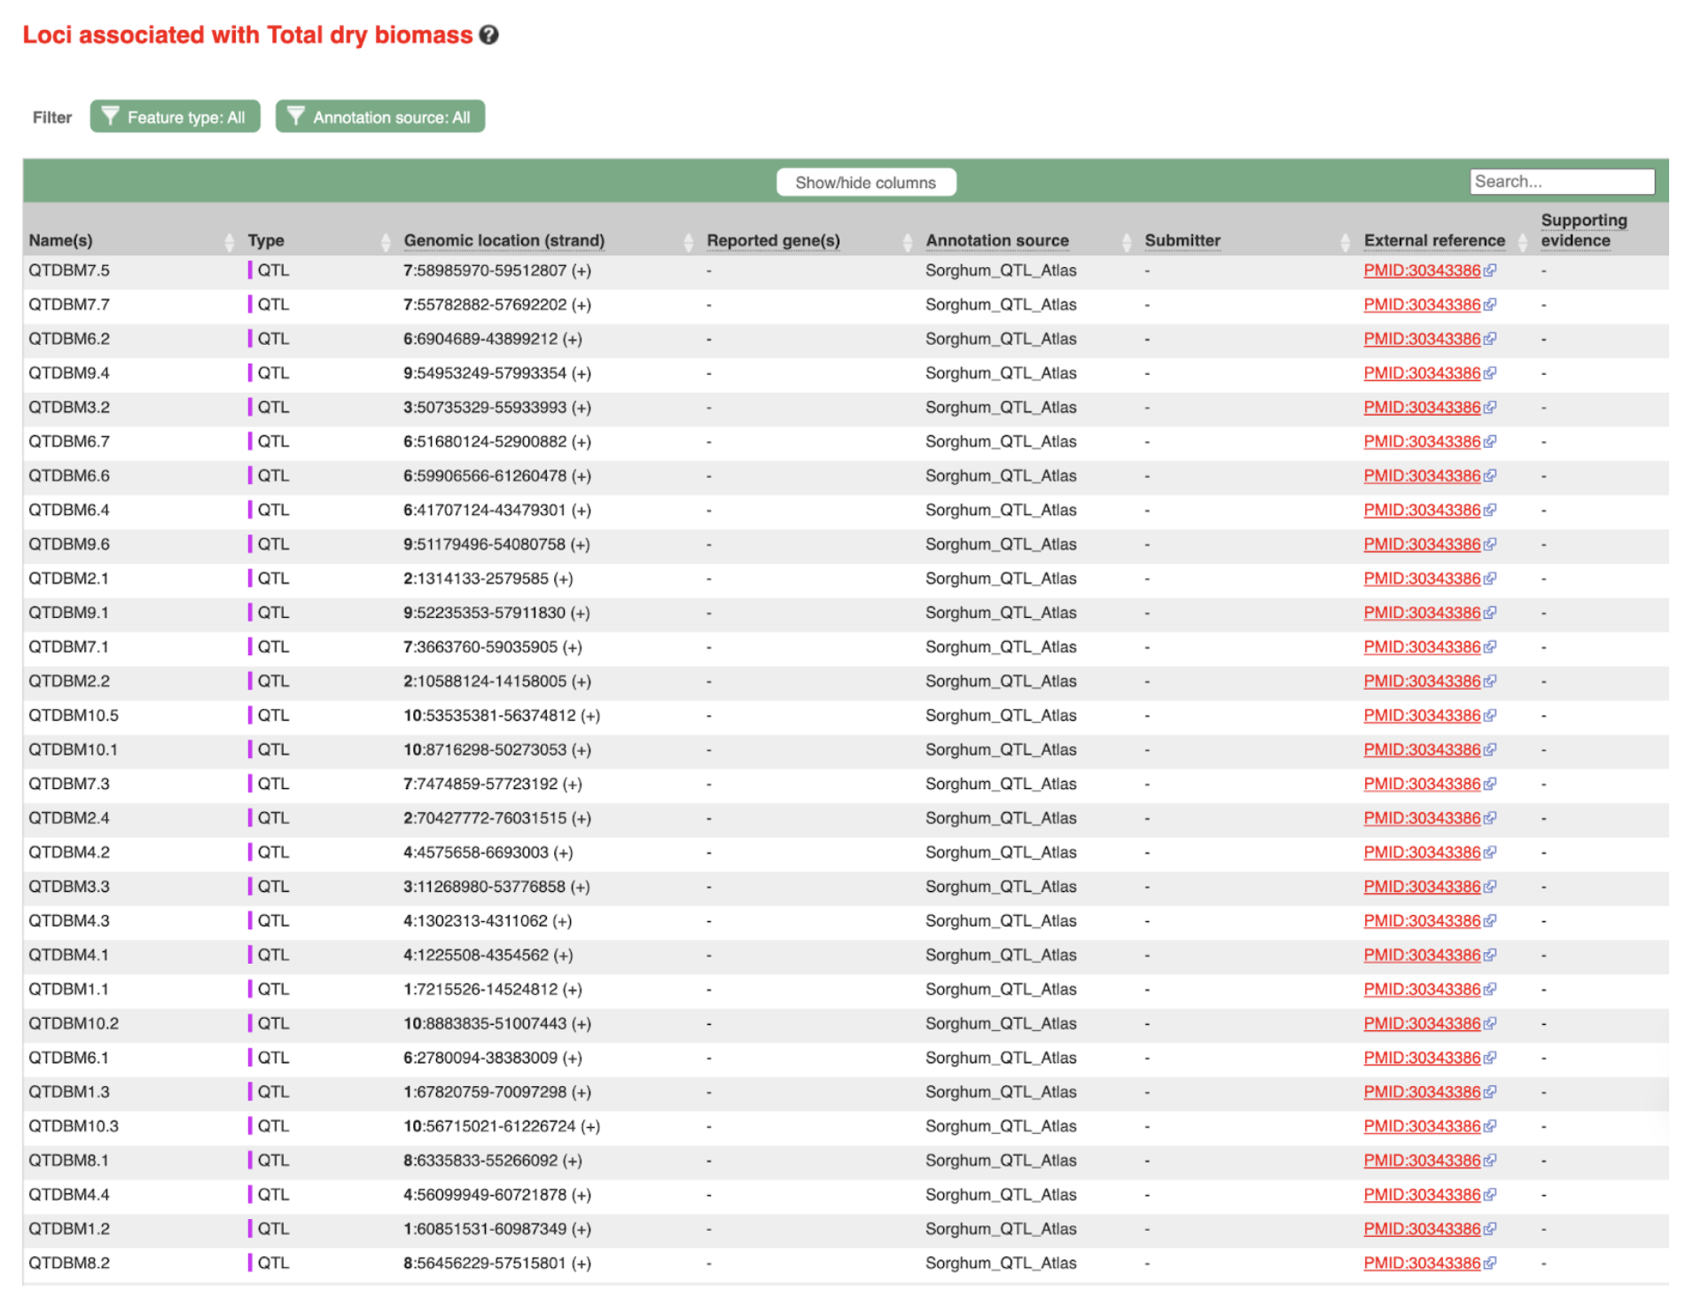This screenshot has height=1298, width=1686.
Task: Click location 2:1314133-2579585 (+)
Action: (x=488, y=579)
